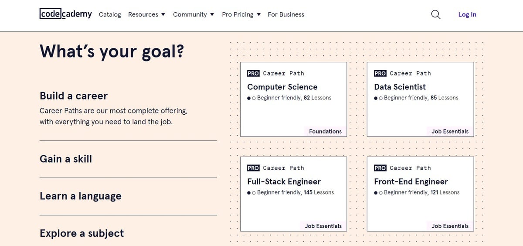Click PRO badge on Front-End Engineer card

tap(380, 168)
